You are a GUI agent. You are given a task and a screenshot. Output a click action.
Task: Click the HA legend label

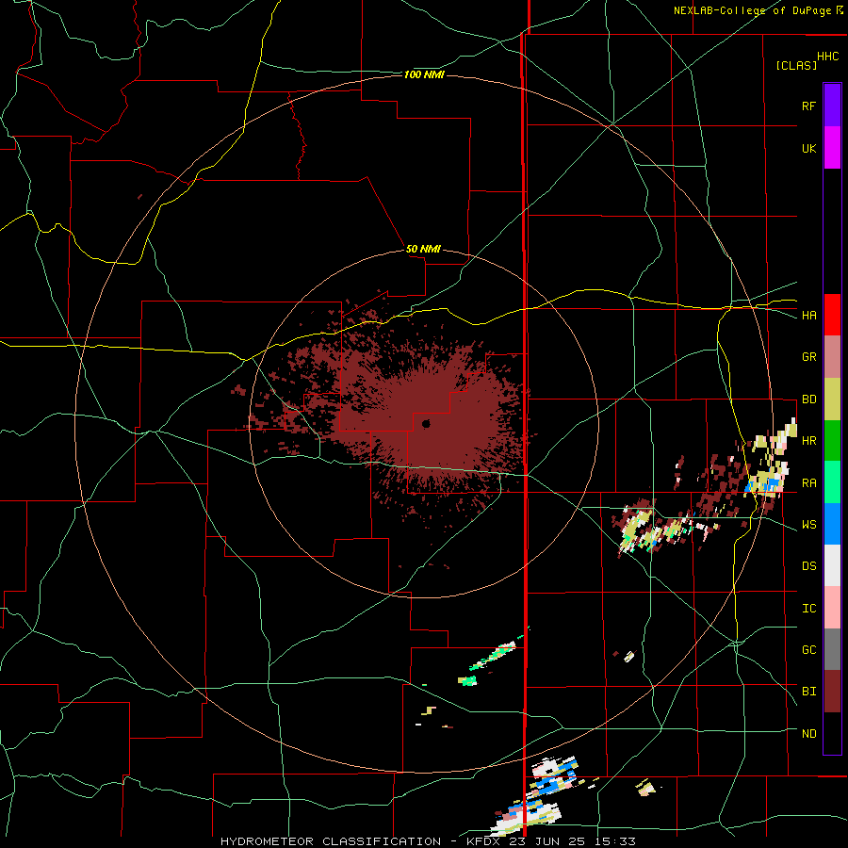808,316
